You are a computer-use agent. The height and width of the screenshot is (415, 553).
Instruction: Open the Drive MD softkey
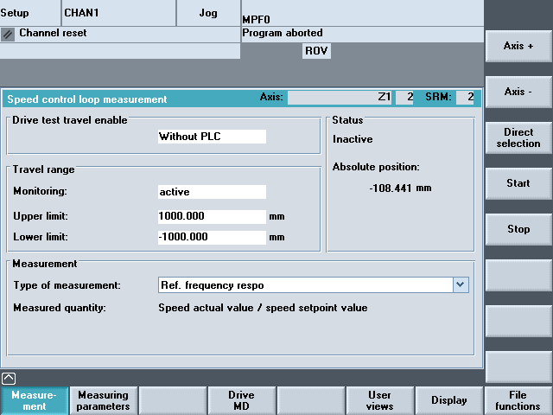[241, 400]
